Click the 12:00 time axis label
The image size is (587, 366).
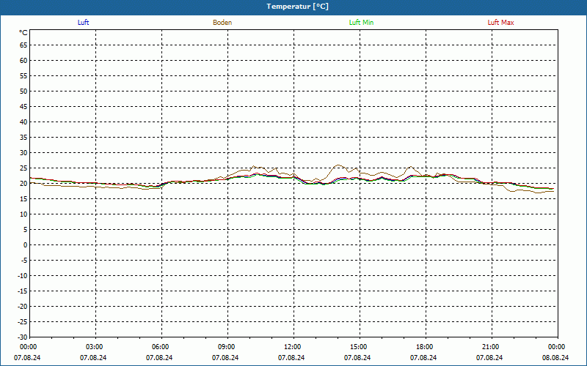292,347
